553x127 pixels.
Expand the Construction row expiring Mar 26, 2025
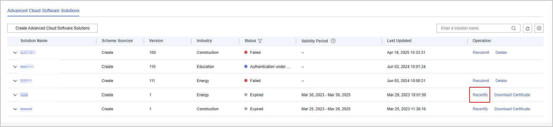[15, 109]
